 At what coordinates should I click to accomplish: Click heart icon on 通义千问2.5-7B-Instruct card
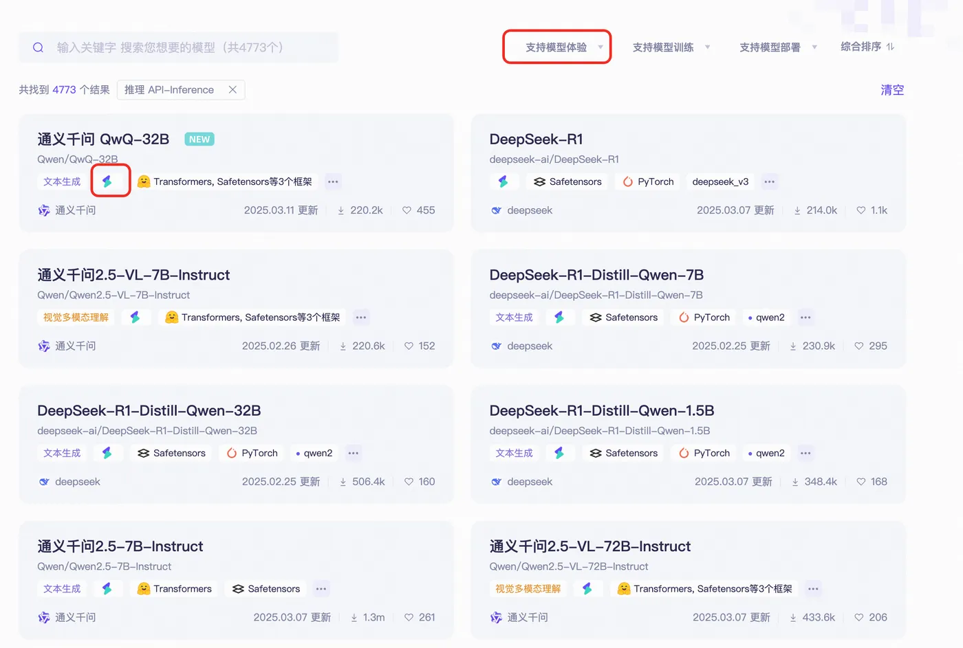409,618
